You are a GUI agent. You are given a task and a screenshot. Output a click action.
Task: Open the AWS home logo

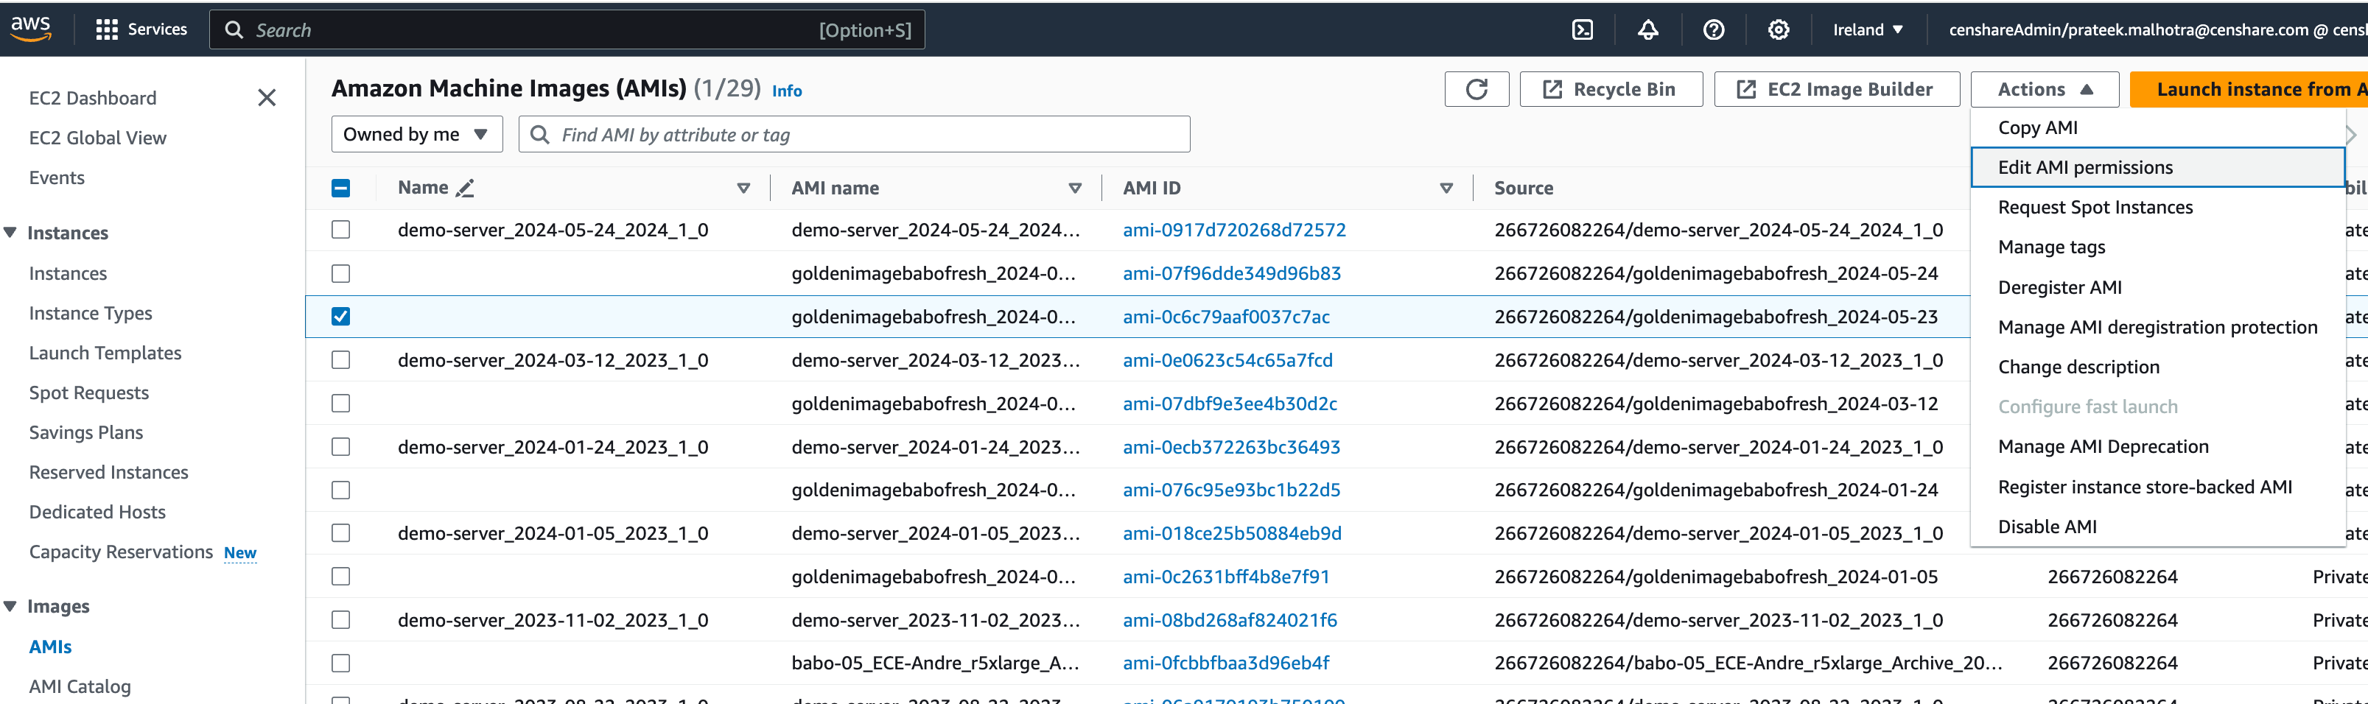[x=30, y=29]
